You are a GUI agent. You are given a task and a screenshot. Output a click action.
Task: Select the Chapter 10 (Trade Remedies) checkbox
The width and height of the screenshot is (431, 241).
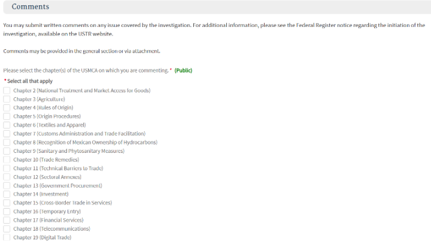click(x=7, y=160)
